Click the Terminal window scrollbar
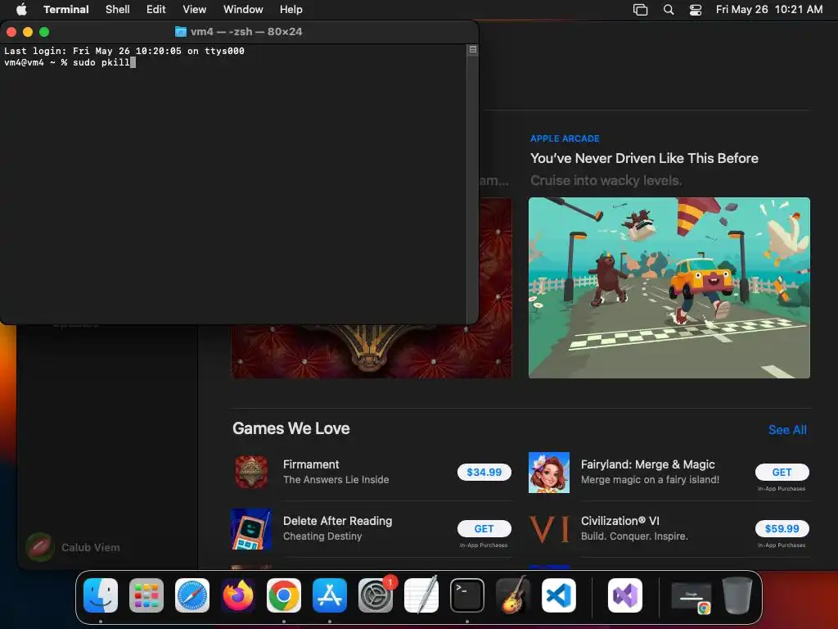 click(472, 183)
